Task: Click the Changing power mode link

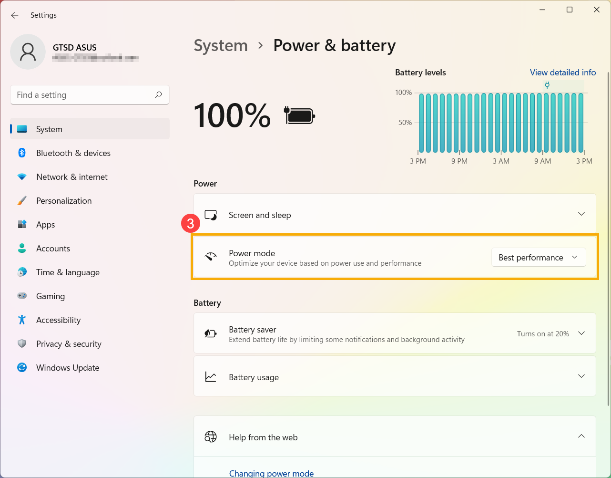Action: coord(271,473)
